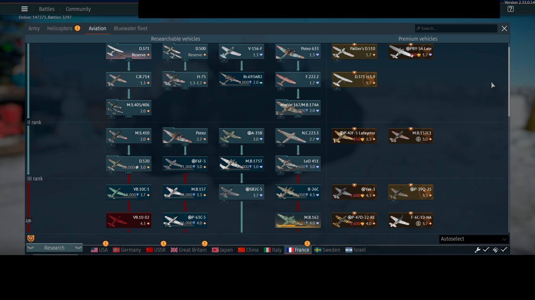Switch to the Israel tech tree
Image resolution: width=535 pixels, height=300 pixels.
click(x=355, y=250)
